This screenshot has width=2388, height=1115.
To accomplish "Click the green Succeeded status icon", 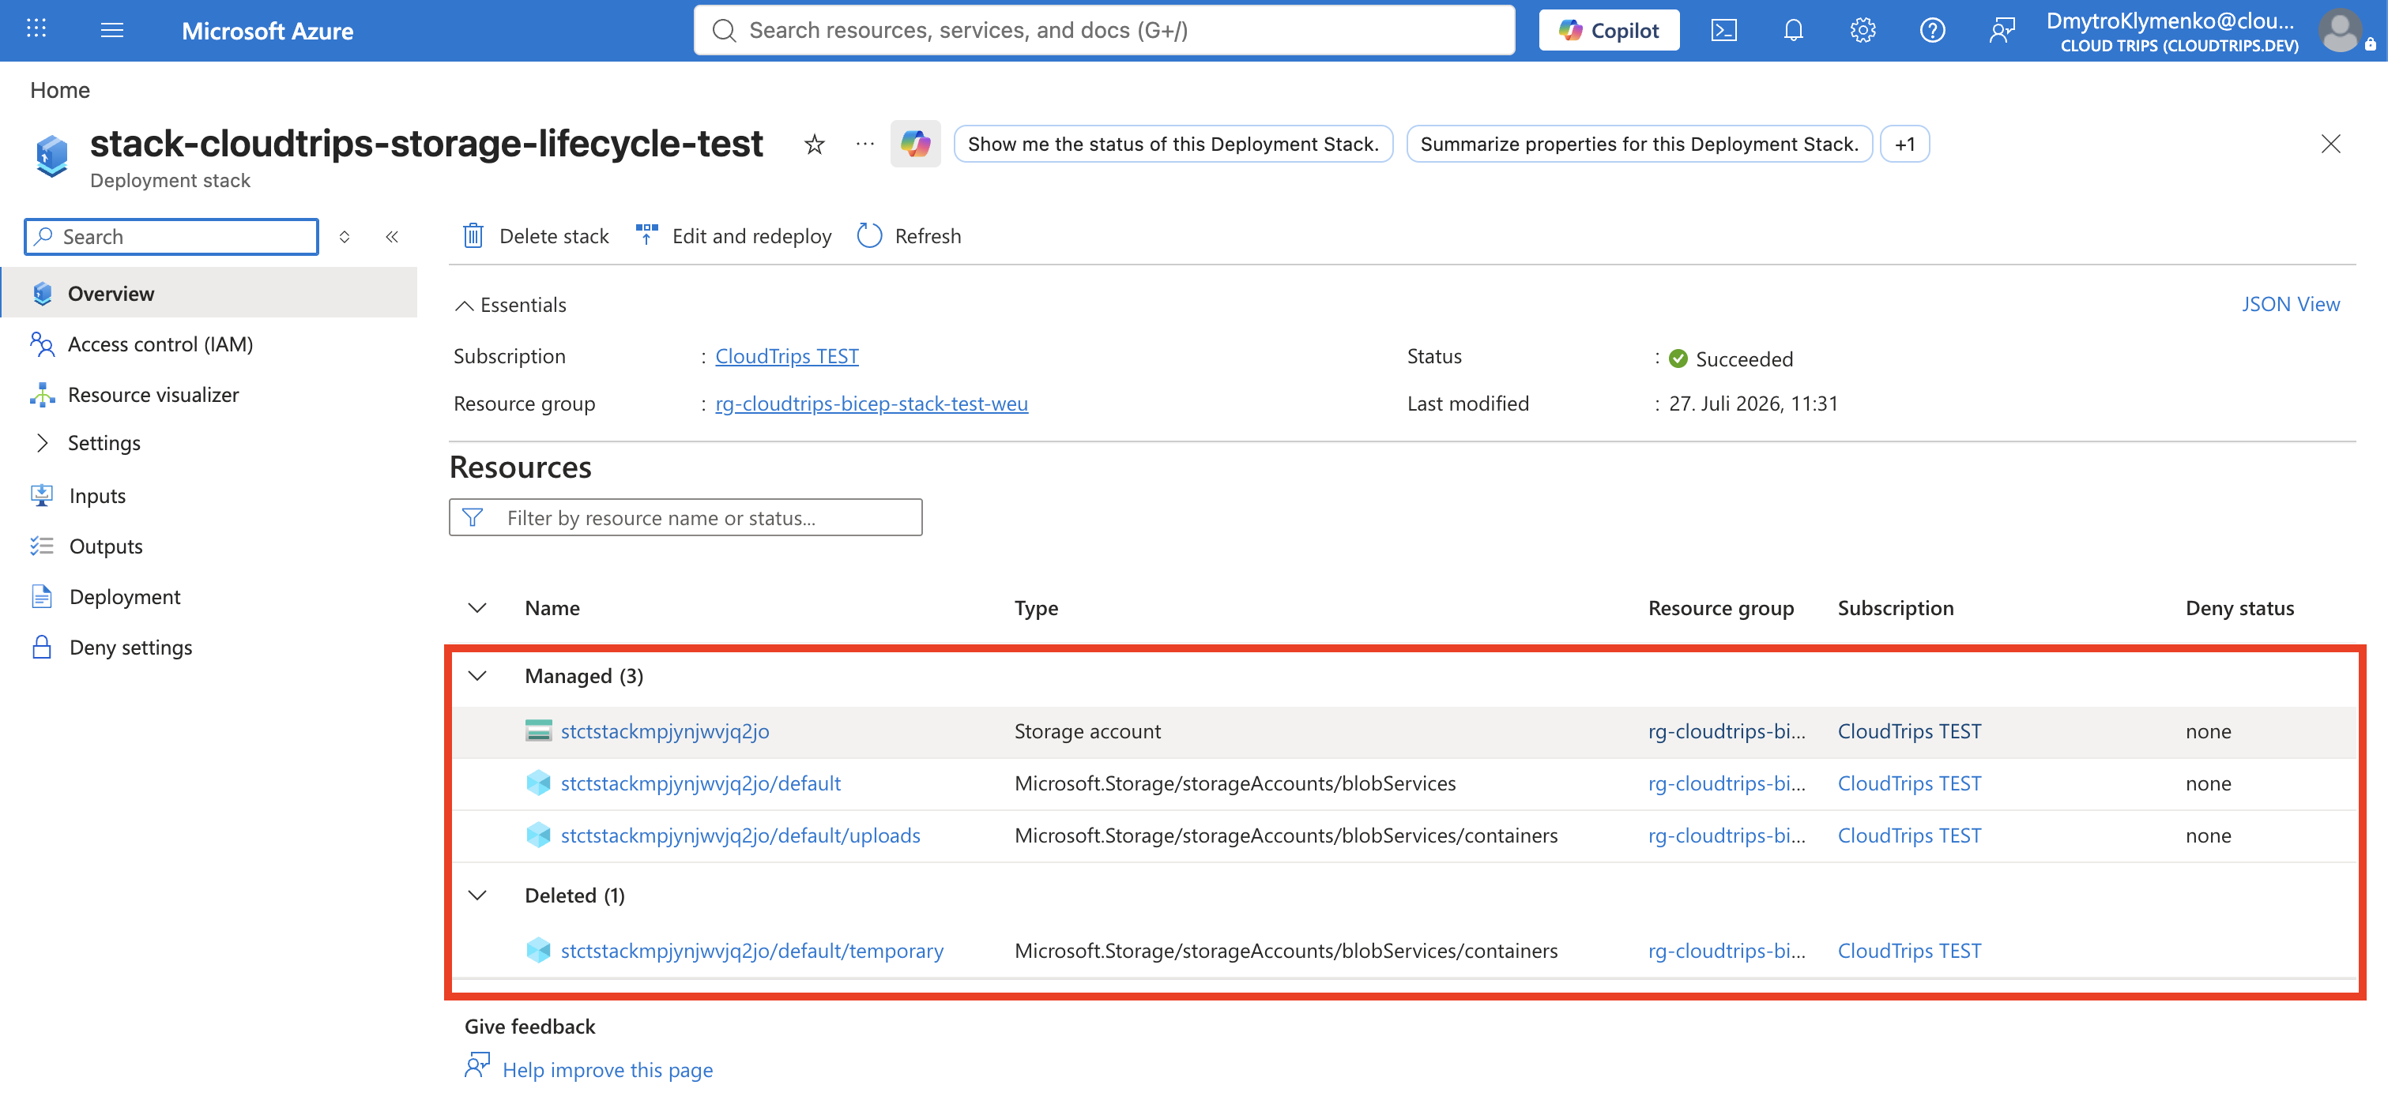I will 1678,359.
